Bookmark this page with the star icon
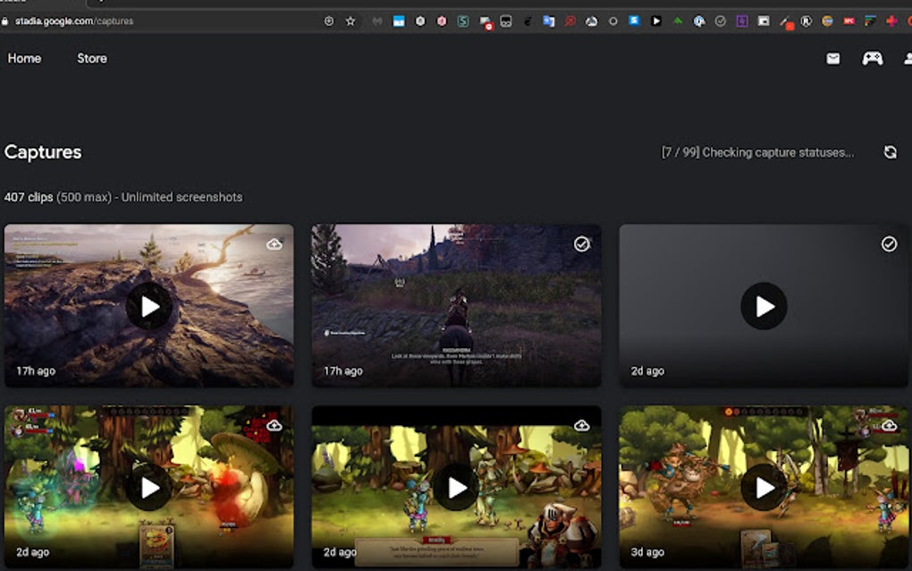912x571 pixels. (x=349, y=20)
